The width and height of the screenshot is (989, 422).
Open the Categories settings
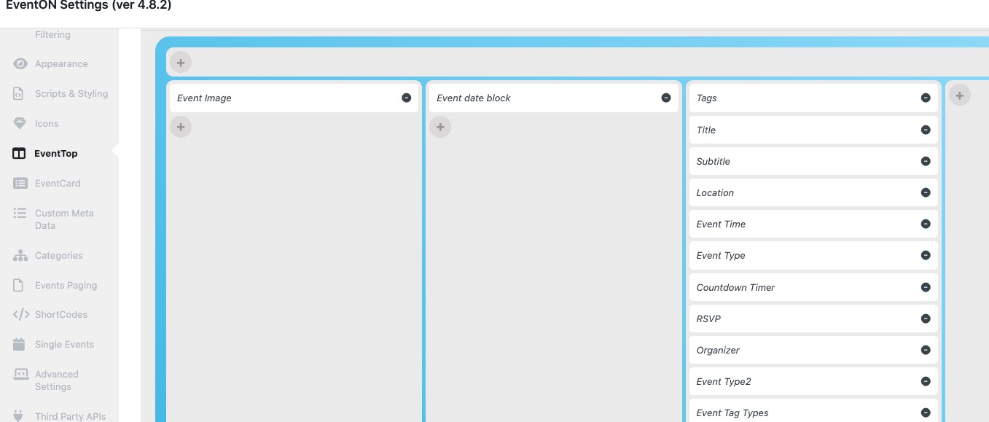click(x=59, y=256)
